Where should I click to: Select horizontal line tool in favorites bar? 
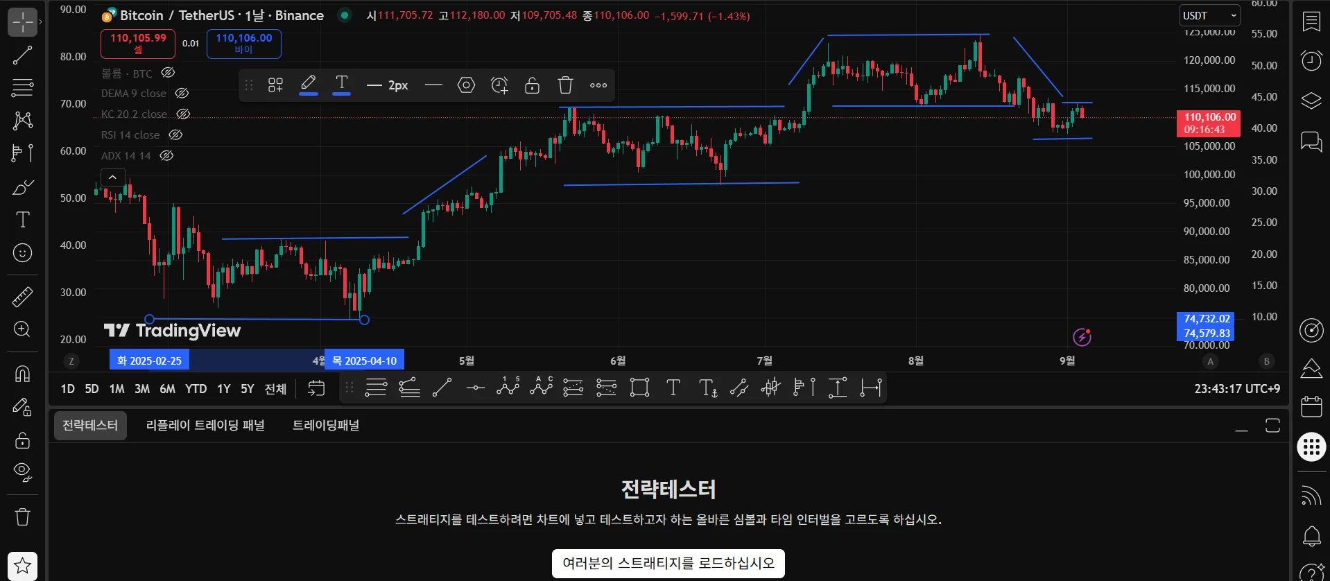click(x=475, y=388)
